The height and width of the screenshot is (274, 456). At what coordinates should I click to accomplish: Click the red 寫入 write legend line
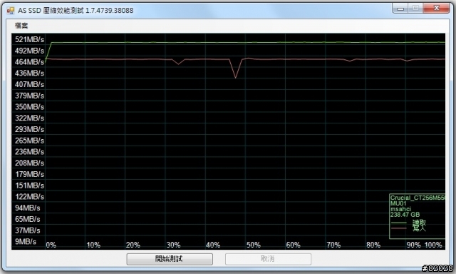[399, 228]
